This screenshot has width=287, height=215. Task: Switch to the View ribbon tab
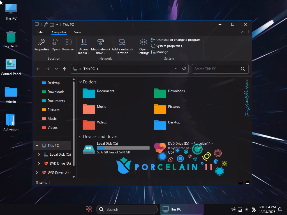point(78,32)
